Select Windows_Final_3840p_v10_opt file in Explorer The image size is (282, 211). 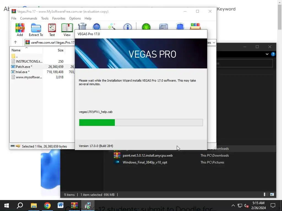pos(145,162)
